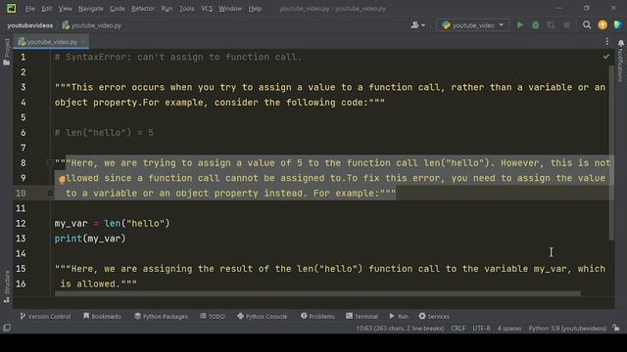Open the Terminal tool window
The height and width of the screenshot is (352, 627).
362,316
